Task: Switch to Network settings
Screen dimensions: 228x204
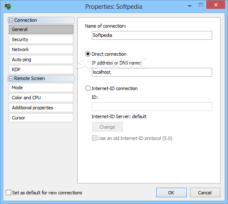Action: (41, 49)
